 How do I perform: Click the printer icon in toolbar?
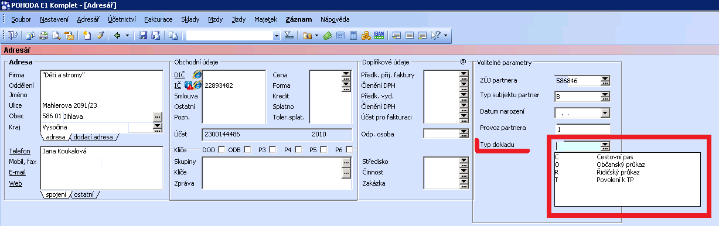[43, 36]
